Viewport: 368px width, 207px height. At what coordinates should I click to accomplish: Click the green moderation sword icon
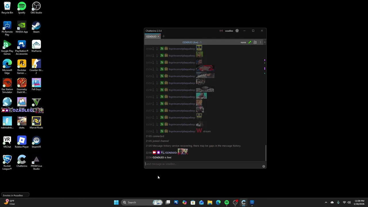(x=250, y=42)
